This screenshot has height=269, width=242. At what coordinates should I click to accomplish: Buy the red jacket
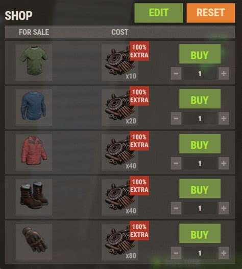pyautogui.click(x=200, y=144)
